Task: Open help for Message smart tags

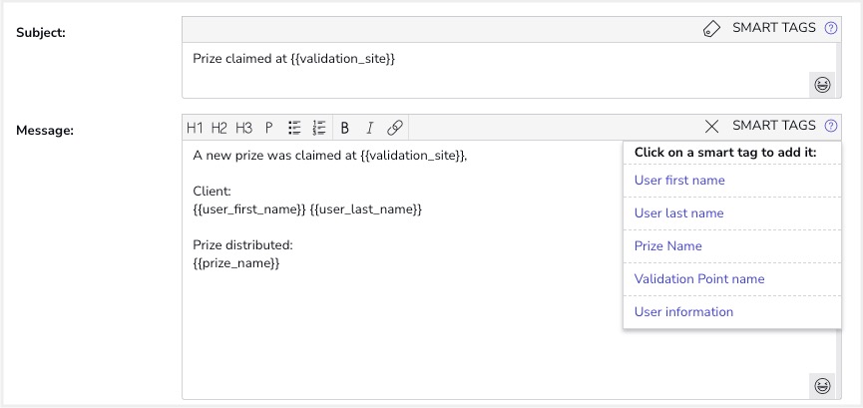Action: click(831, 127)
